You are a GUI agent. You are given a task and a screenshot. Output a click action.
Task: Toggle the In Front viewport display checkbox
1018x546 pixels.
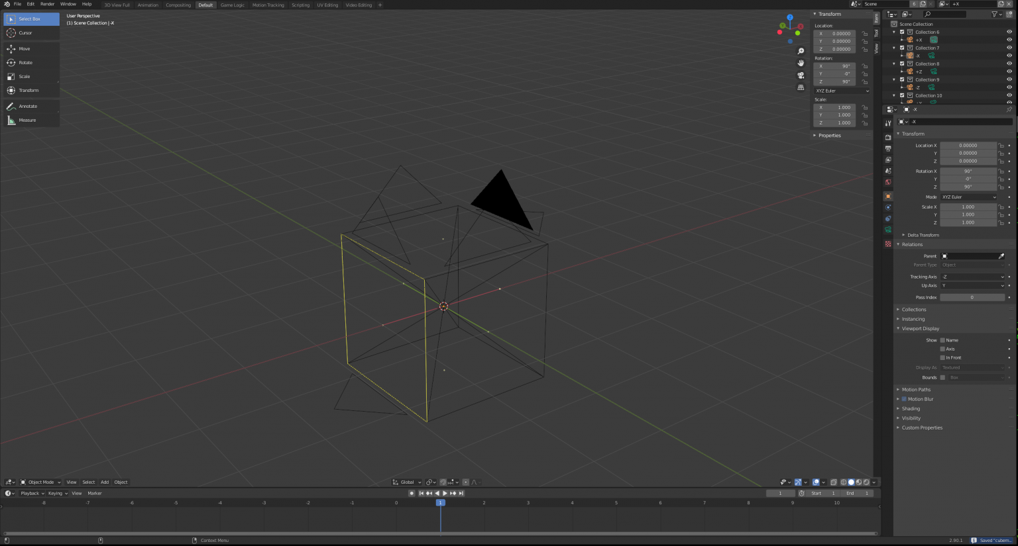coord(942,357)
